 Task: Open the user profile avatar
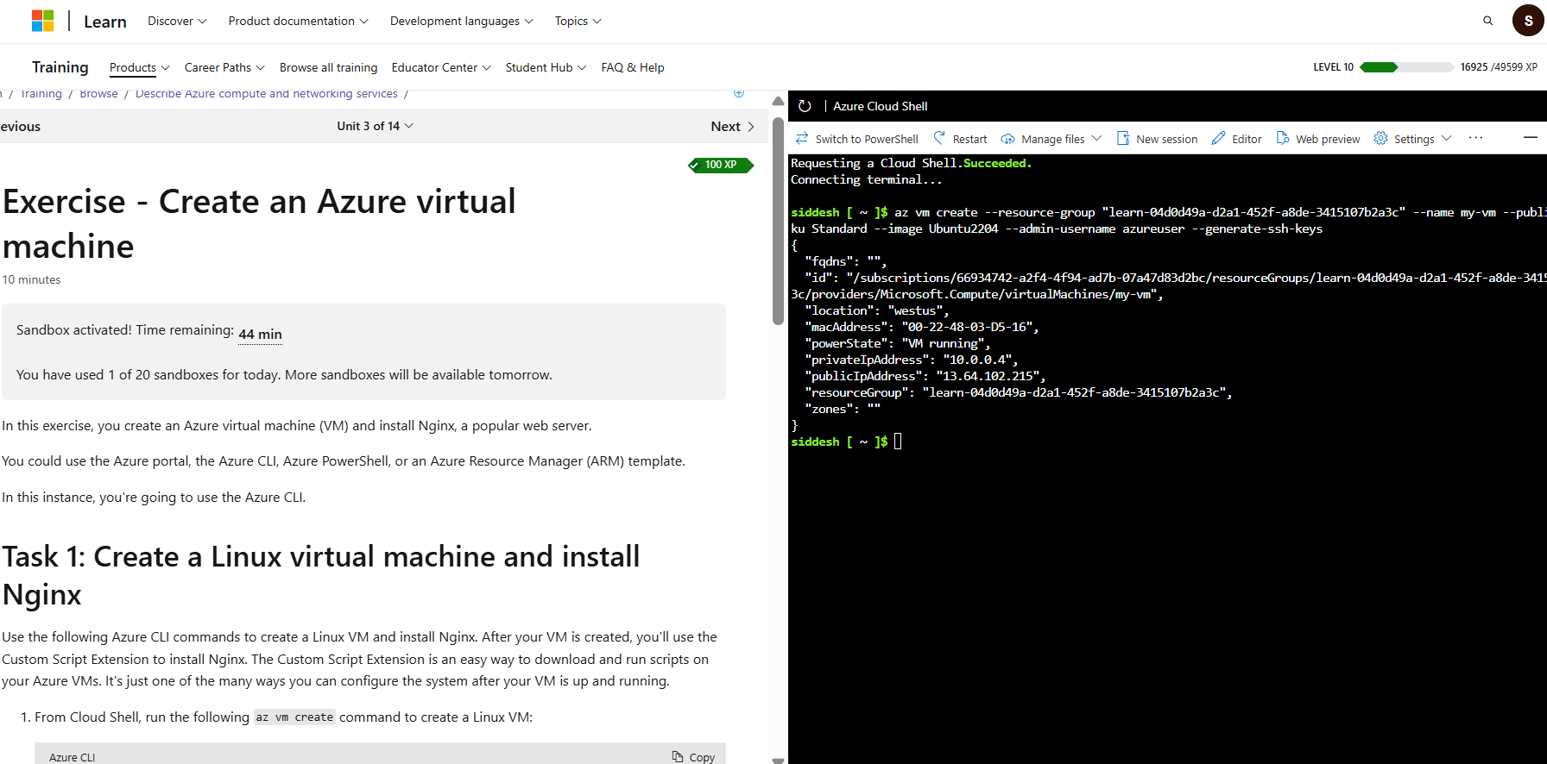[1528, 21]
